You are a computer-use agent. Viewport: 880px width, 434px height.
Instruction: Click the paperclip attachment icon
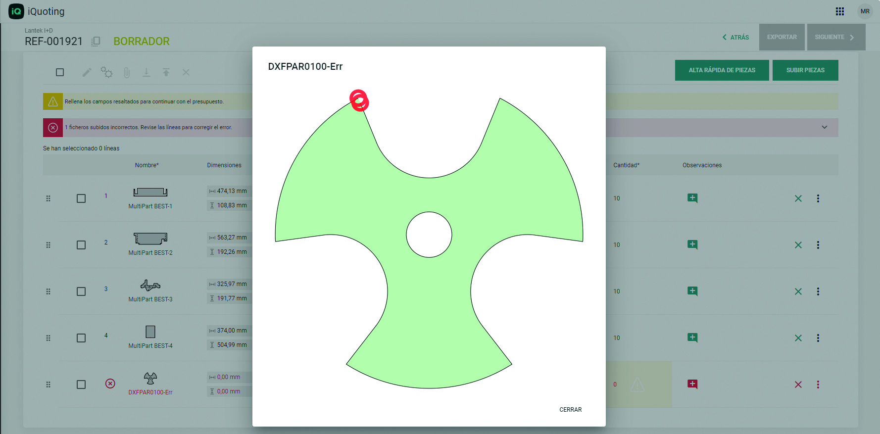[x=127, y=73]
